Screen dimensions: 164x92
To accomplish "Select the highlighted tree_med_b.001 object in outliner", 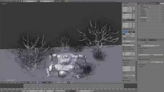I will (144, 17).
